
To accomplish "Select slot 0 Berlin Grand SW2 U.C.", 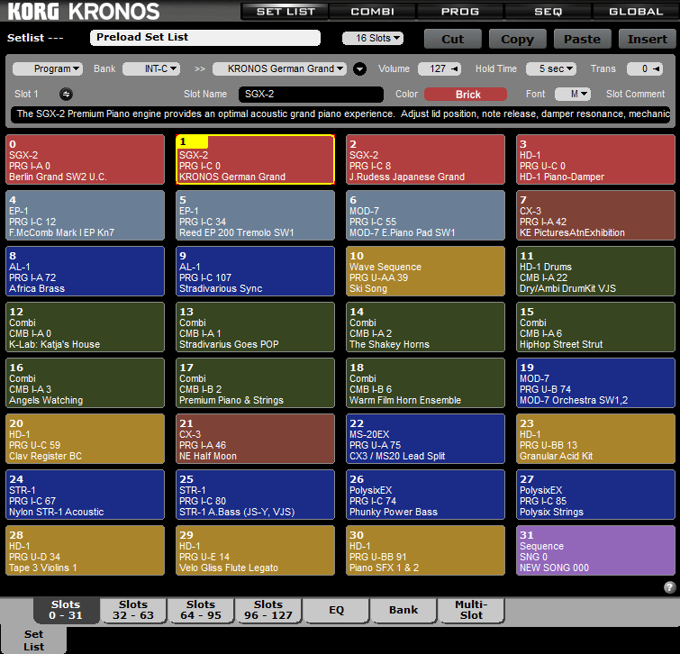I will [85, 159].
